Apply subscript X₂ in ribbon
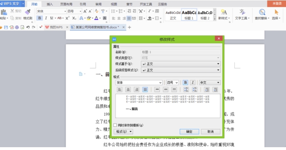The width and height of the screenshot is (286, 150). click(x=74, y=18)
